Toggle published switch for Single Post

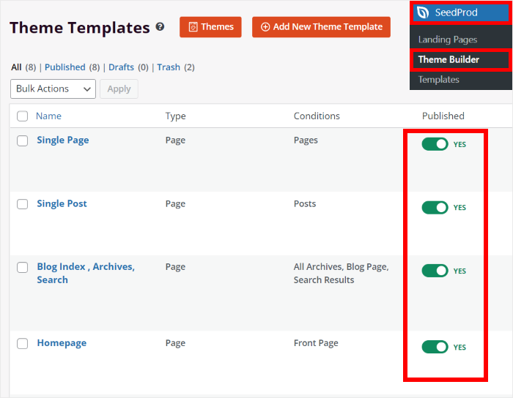pyautogui.click(x=435, y=207)
